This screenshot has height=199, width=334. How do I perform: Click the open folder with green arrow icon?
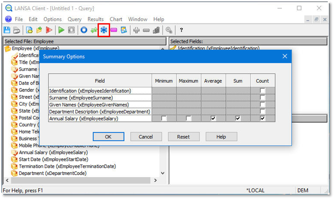tap(39, 30)
